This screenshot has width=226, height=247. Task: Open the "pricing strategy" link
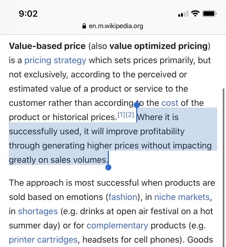click(55, 60)
